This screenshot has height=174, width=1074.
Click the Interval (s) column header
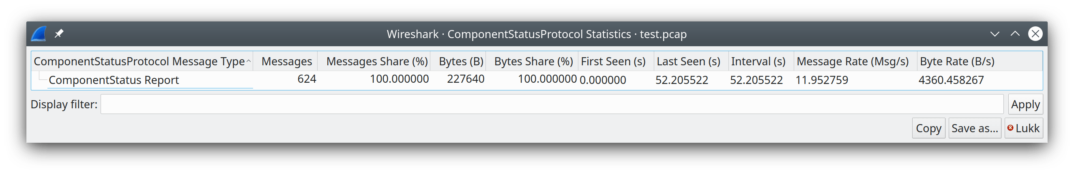pyautogui.click(x=758, y=61)
